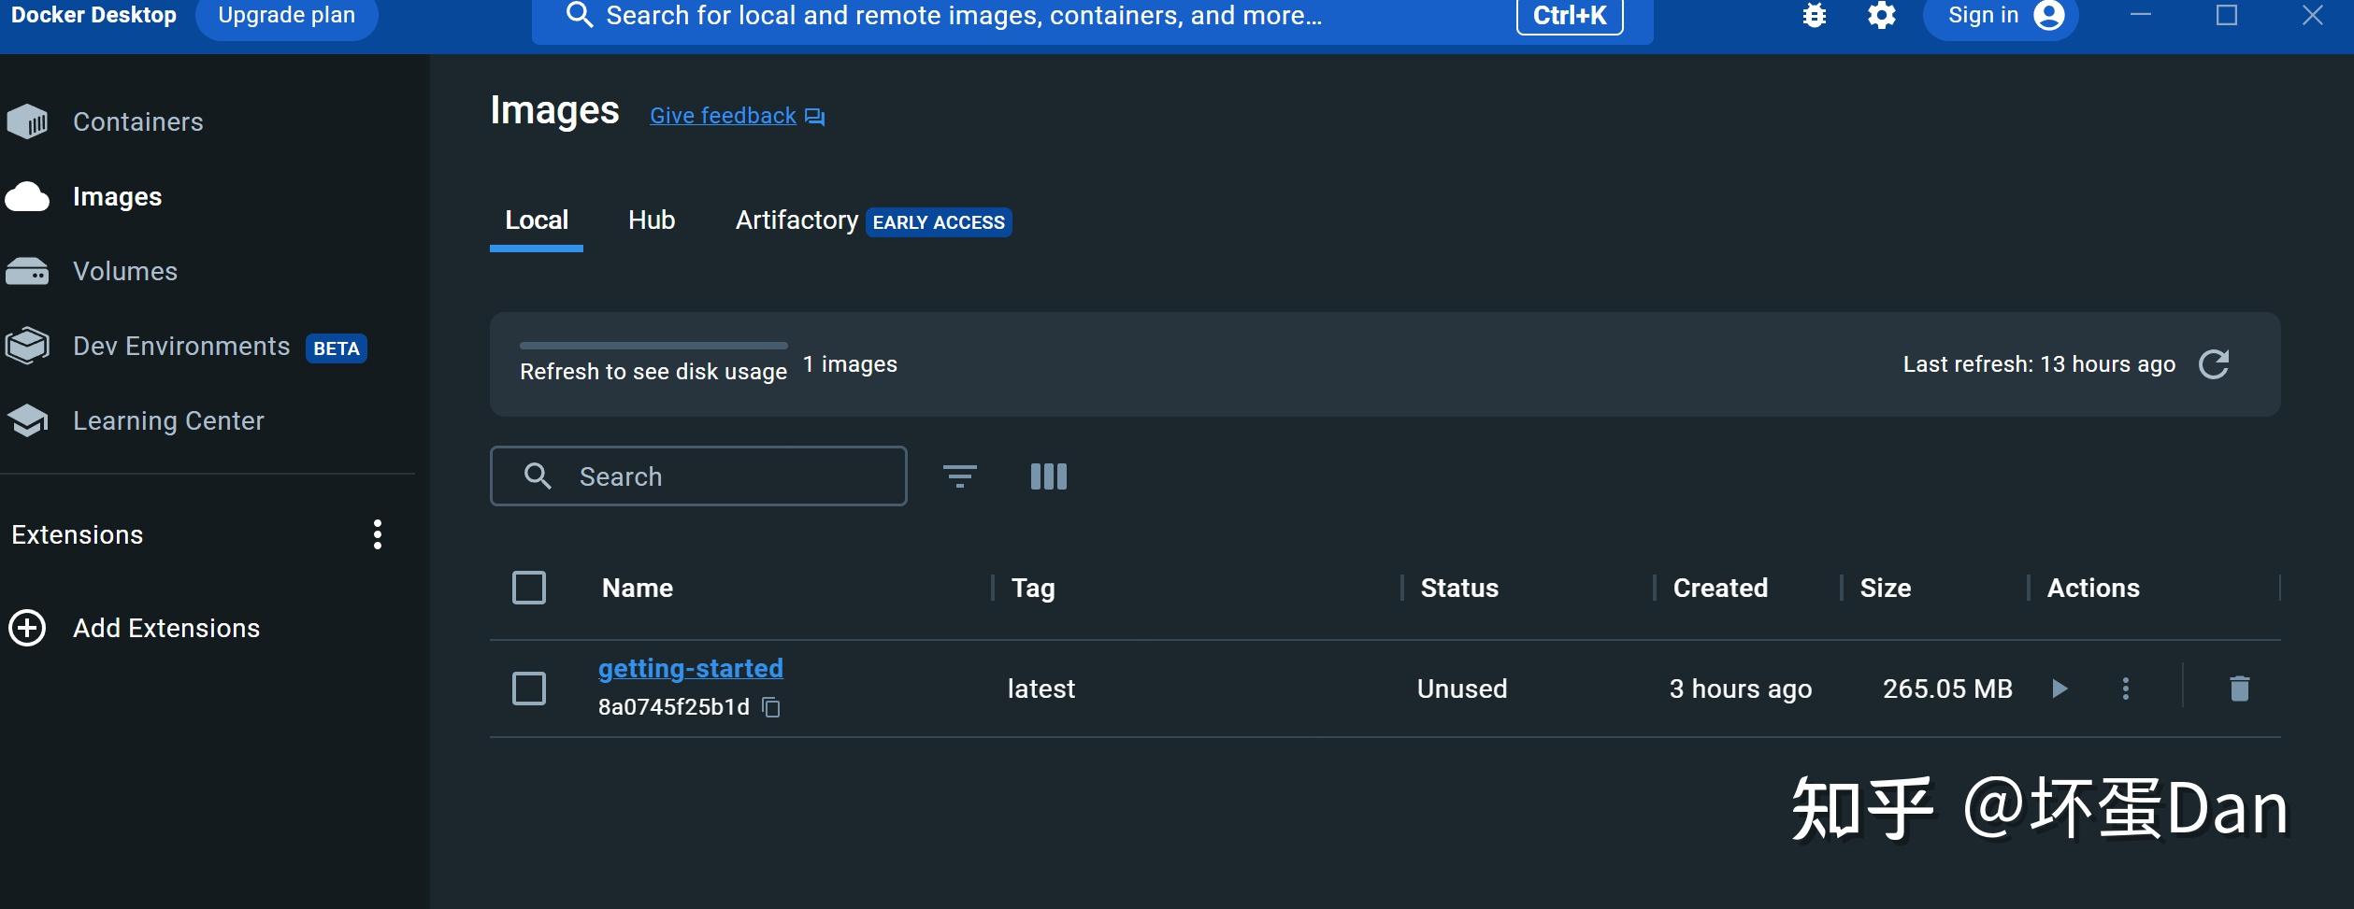
Task: Click the BETA badge next to Dev Environments
Action: click(337, 348)
